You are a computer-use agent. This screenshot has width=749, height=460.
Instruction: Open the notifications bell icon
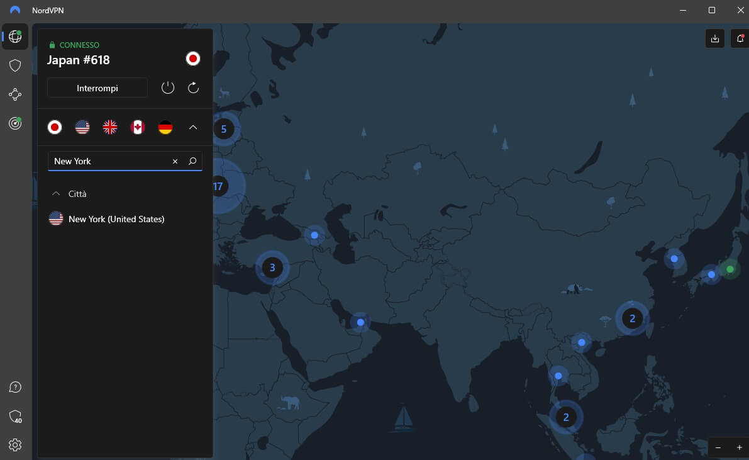(740, 39)
